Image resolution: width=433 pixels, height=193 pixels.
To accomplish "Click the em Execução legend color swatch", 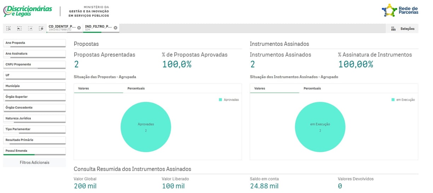I will click(393, 100).
